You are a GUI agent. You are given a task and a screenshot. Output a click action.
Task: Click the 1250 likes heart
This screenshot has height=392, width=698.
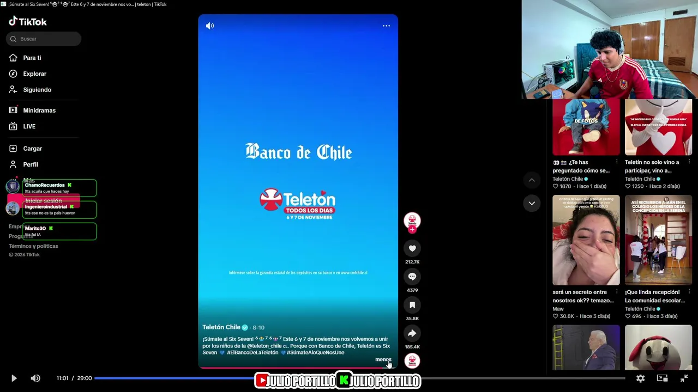point(628,186)
